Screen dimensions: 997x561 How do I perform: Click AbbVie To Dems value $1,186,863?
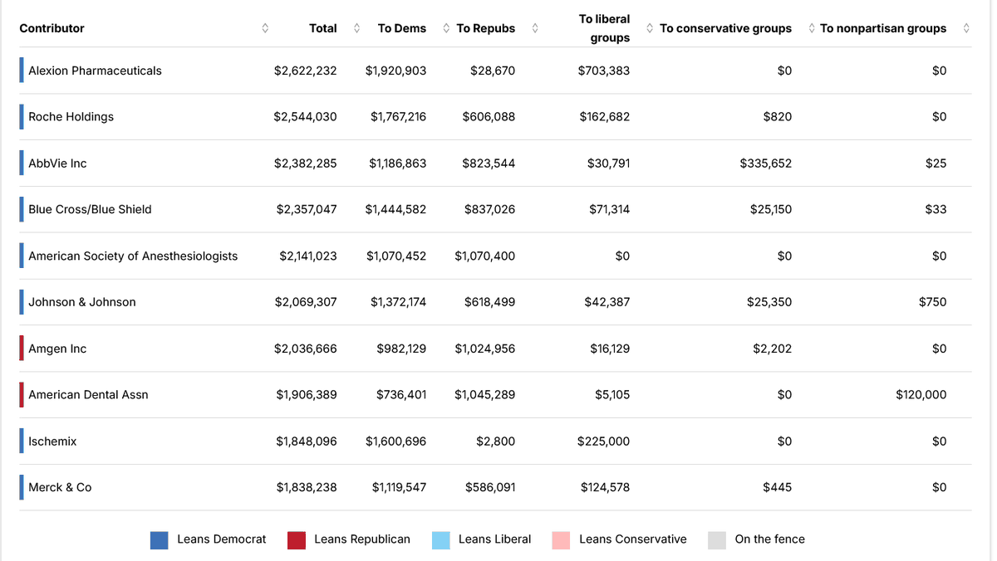(398, 163)
